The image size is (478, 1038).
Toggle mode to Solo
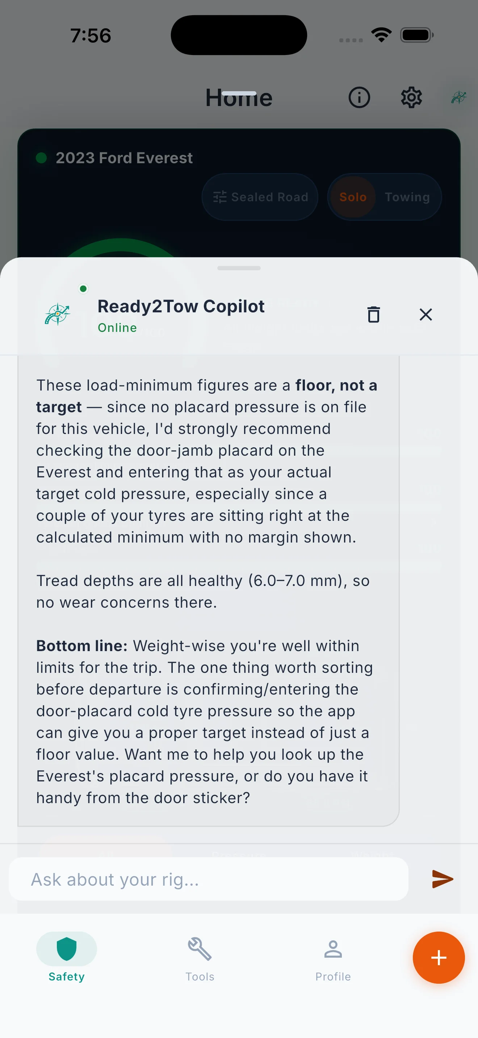353,197
